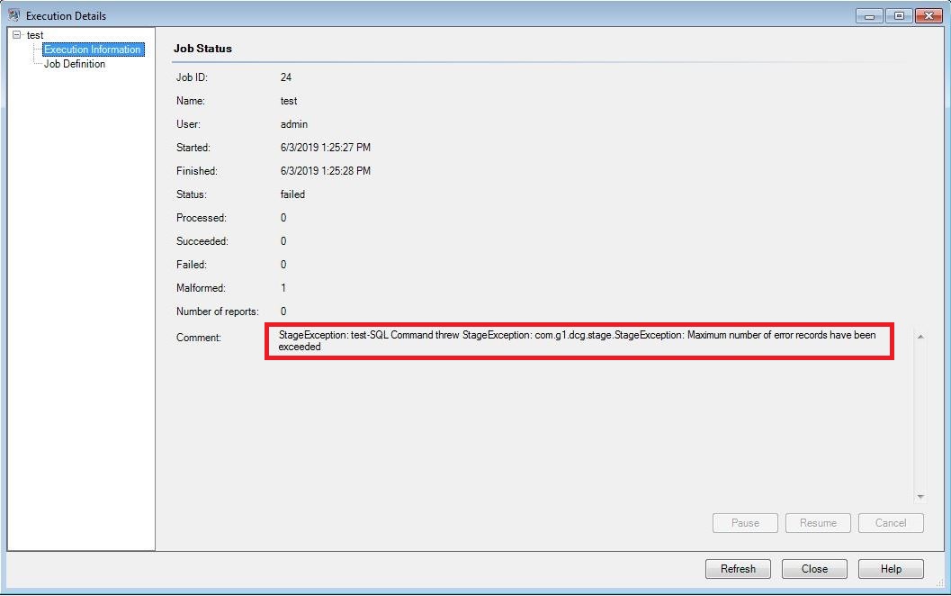Open Job Definition in the tree
The image size is (951, 596).
pyautogui.click(x=75, y=64)
